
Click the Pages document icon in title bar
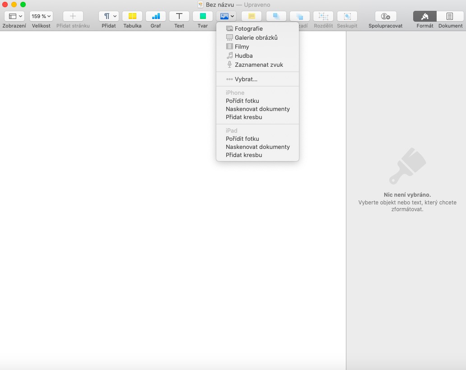[200, 5]
